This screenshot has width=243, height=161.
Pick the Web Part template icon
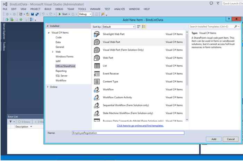[x=97, y=58]
